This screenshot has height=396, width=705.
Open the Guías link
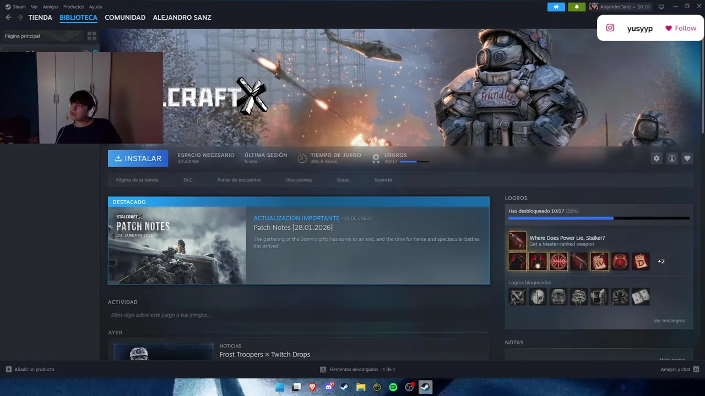pos(343,180)
